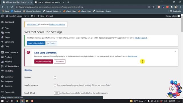Click the Scroll Offset input field
The image size is (183, 103).
click(x=57, y=93)
